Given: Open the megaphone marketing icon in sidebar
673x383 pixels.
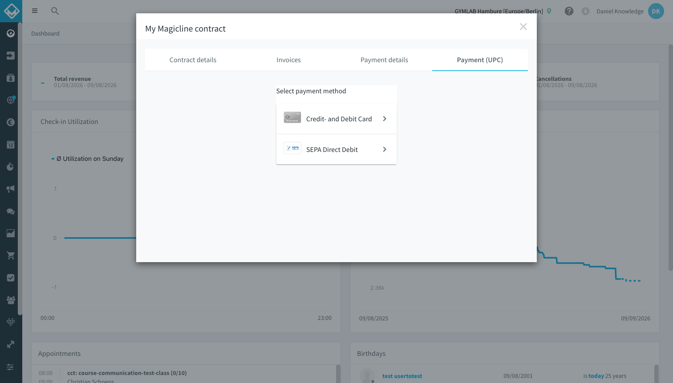Looking at the screenshot, I should (11, 189).
